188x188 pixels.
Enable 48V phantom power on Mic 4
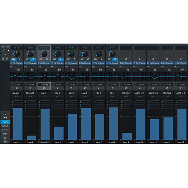pos(54,59)
